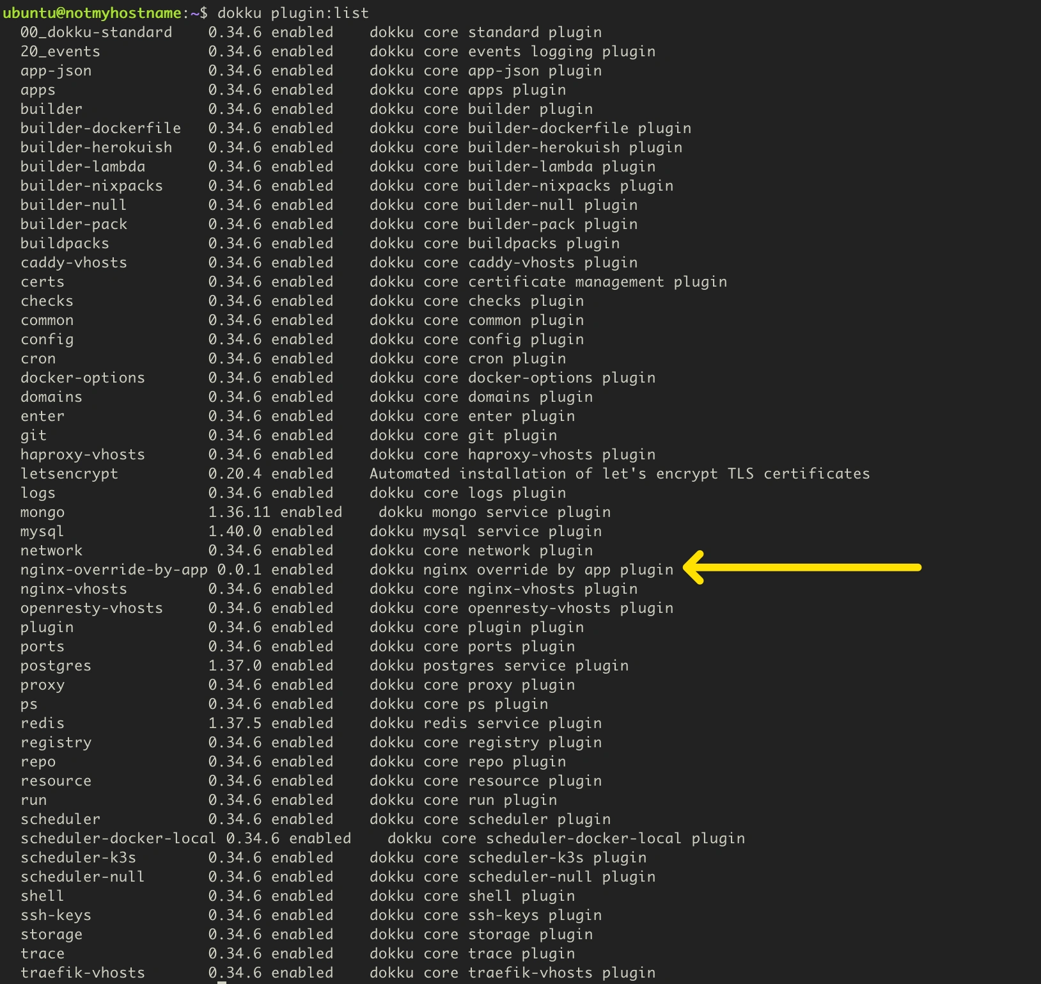Image resolution: width=1041 pixels, height=984 pixels.
Task: Click the mysql version number 1.40.0
Action: (235, 531)
